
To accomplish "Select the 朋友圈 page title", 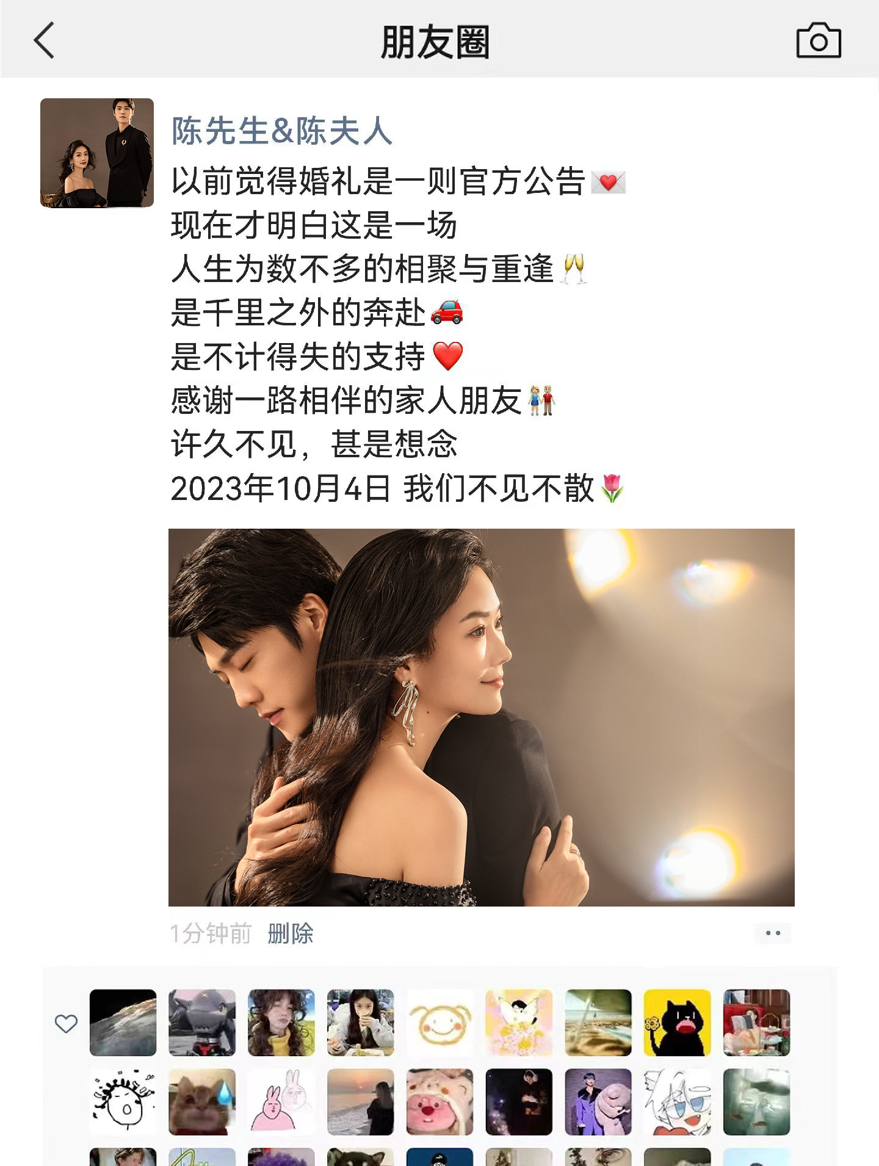I will point(435,42).
